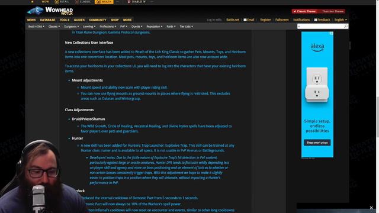The width and height of the screenshot is (379, 213).
Task: Open the Community menu
Action: [x=98, y=20]
